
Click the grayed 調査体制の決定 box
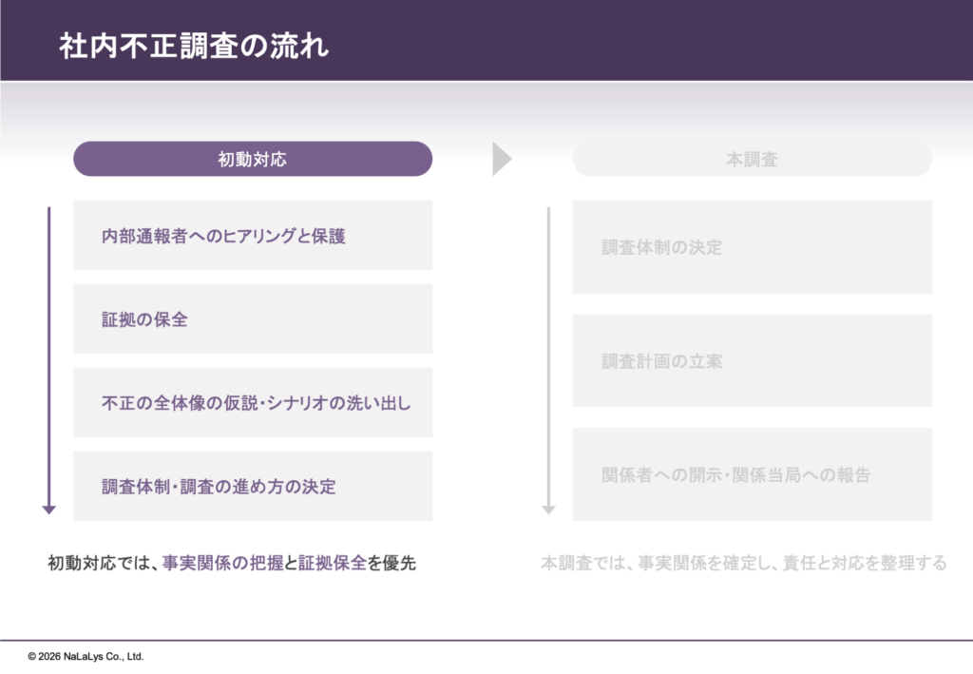pos(752,247)
